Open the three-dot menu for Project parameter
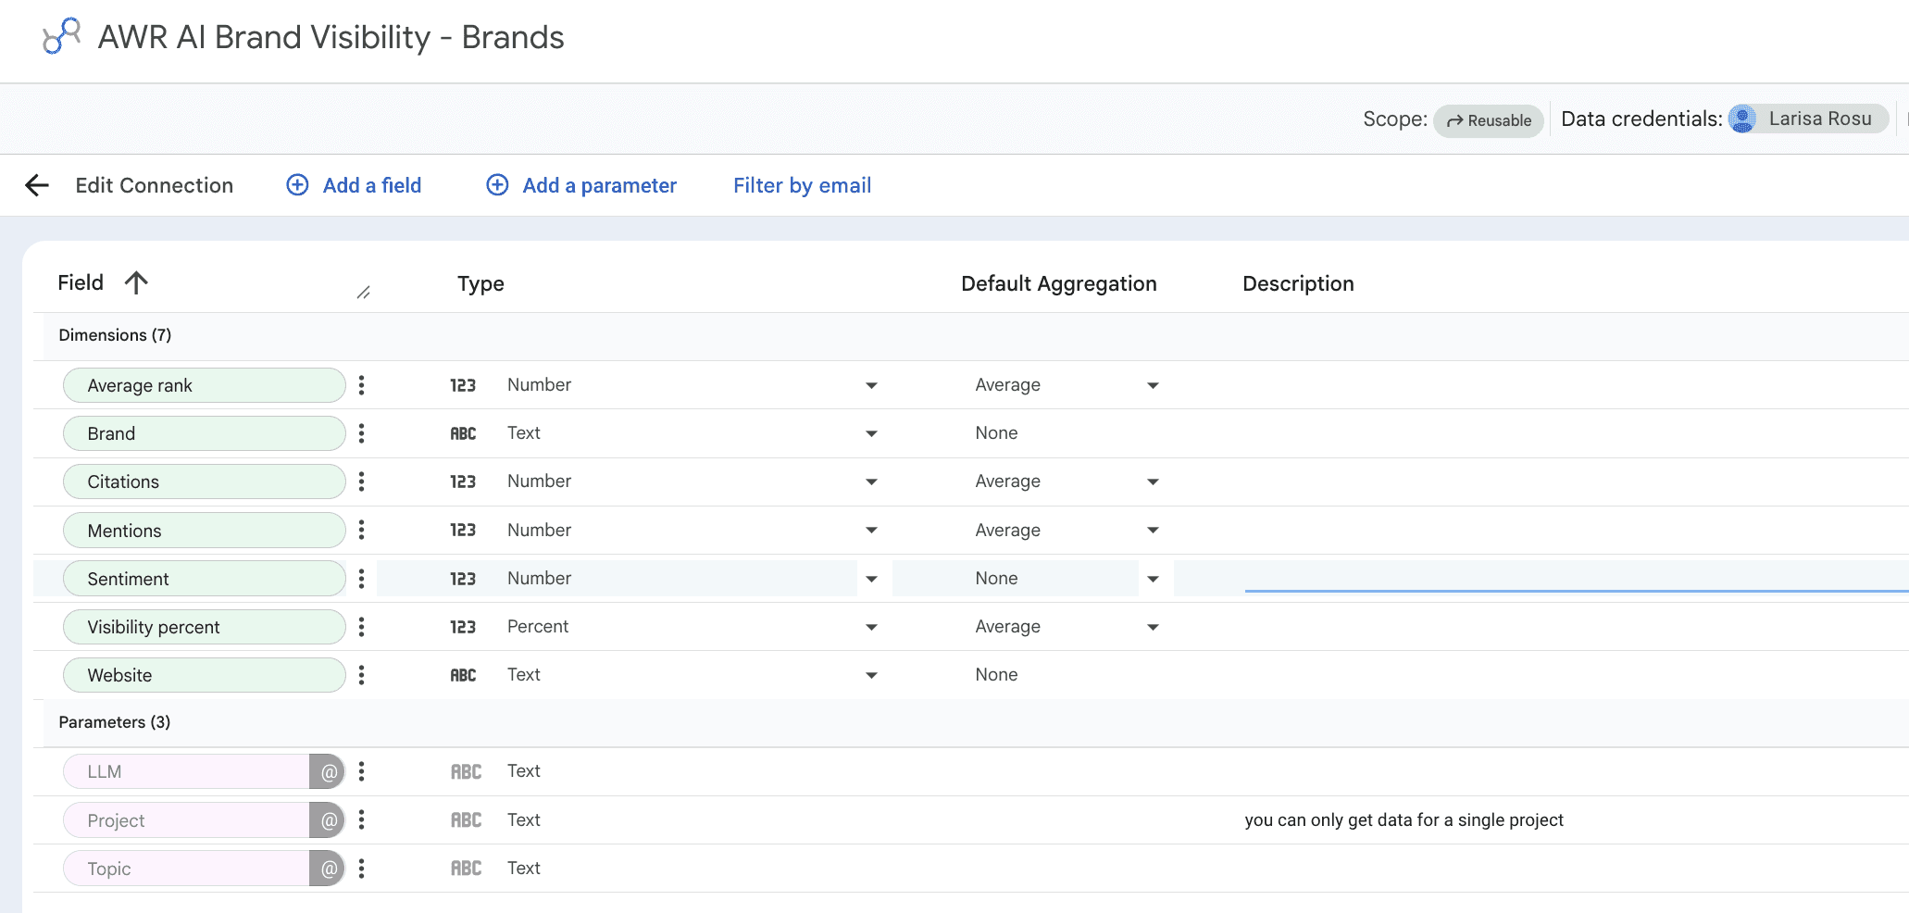Screen dimensions: 1909x913 [361, 819]
